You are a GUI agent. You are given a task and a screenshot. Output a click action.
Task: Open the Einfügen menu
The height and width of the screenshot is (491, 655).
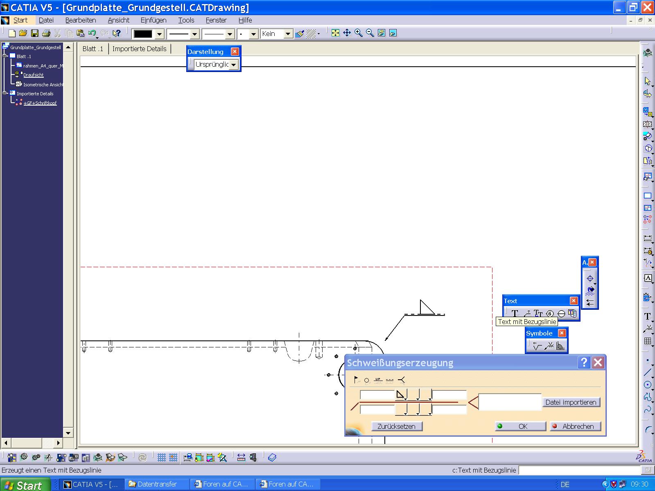click(x=154, y=20)
